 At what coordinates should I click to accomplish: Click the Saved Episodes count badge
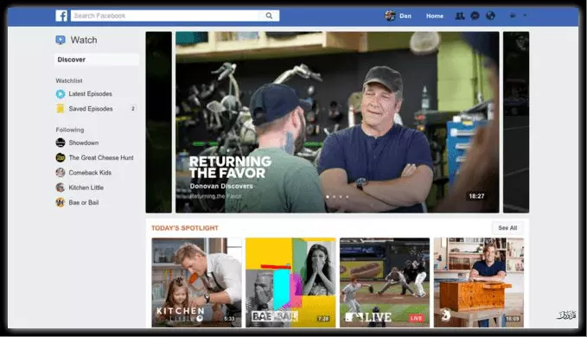(x=133, y=109)
